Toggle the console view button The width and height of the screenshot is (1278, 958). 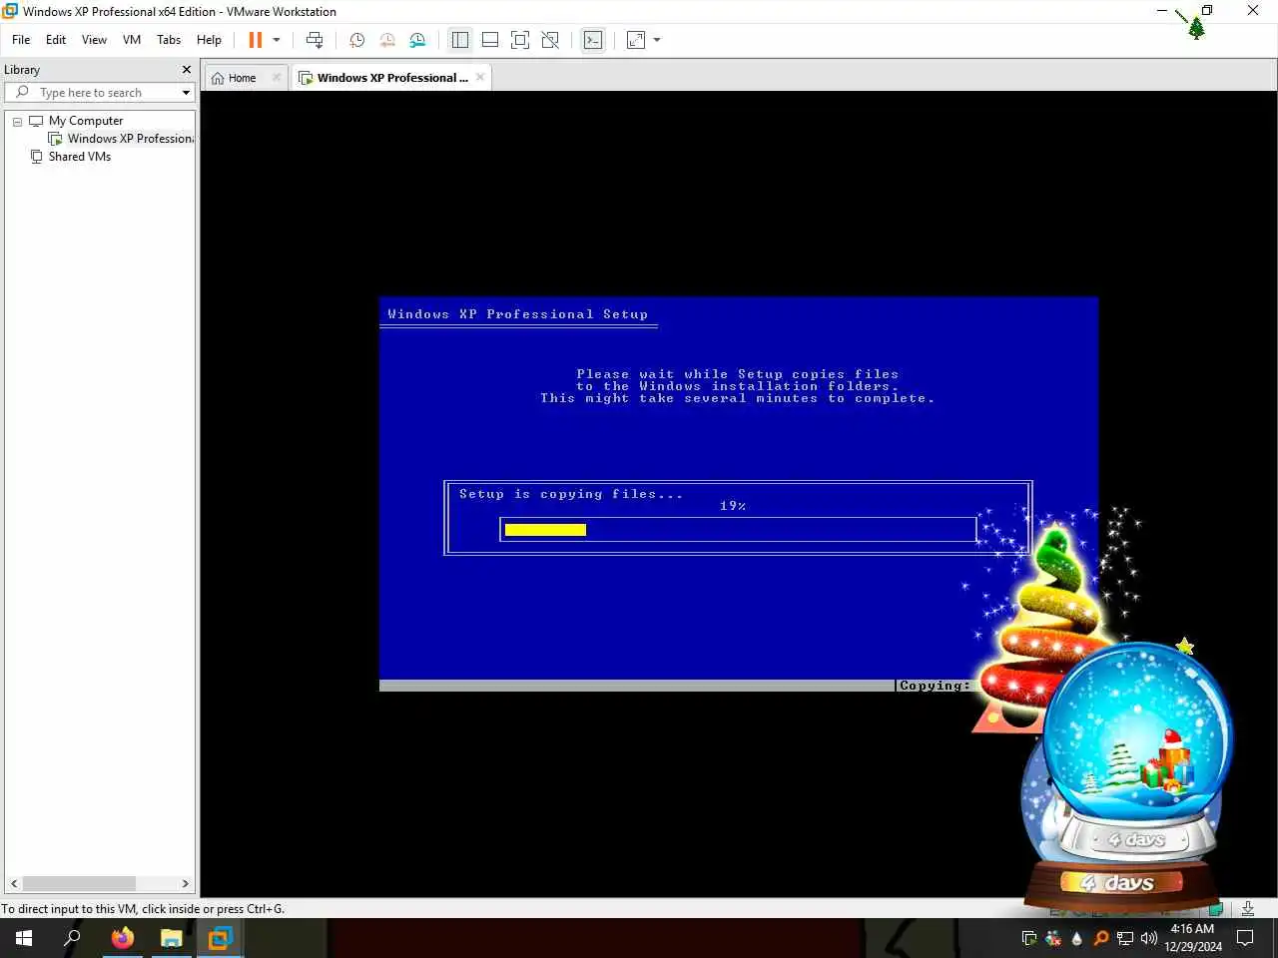point(593,40)
